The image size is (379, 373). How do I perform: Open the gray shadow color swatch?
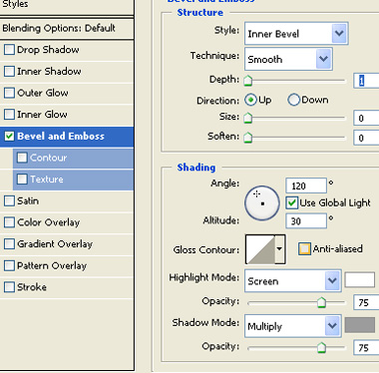[359, 325]
